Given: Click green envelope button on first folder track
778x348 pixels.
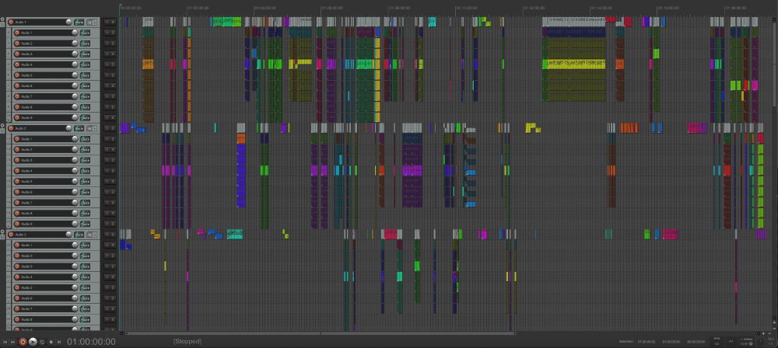Looking at the screenshot, I should click(79, 22).
